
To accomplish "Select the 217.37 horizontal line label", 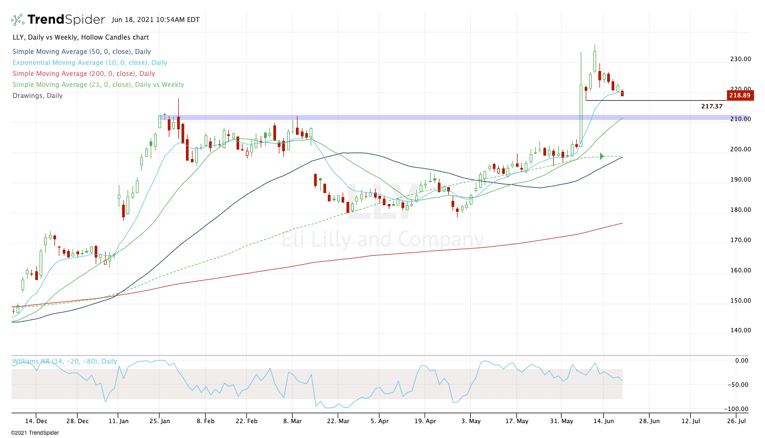I will pos(712,106).
